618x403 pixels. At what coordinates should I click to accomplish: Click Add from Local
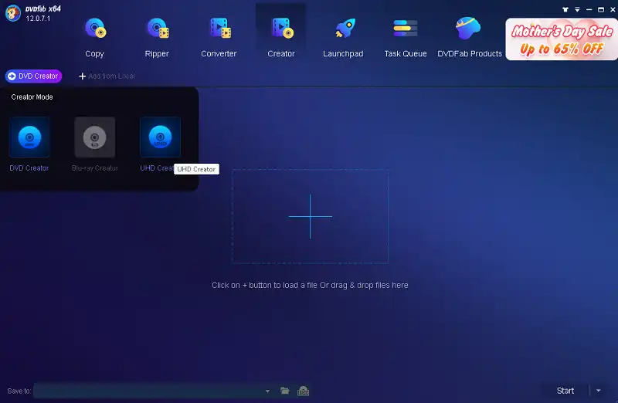tap(107, 76)
